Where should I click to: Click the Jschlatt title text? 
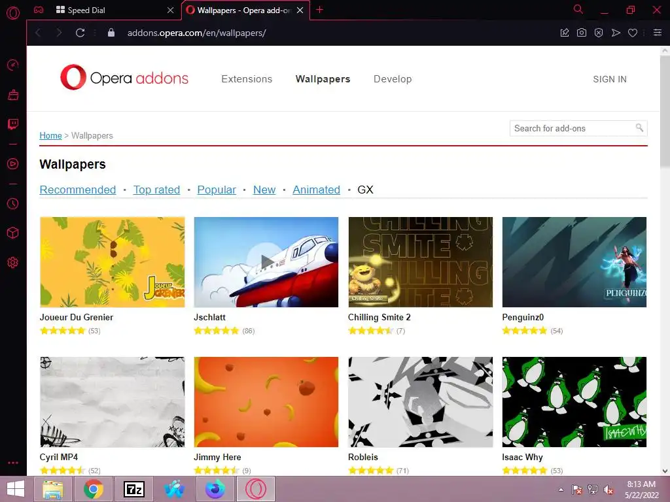tap(209, 317)
